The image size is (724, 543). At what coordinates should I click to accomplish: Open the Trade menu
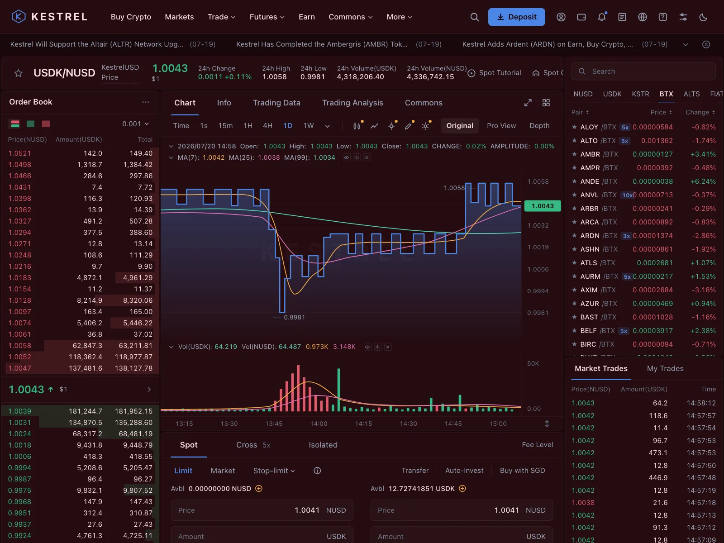(x=221, y=17)
